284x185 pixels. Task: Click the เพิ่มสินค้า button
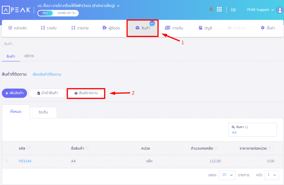pyautogui.click(x=14, y=93)
